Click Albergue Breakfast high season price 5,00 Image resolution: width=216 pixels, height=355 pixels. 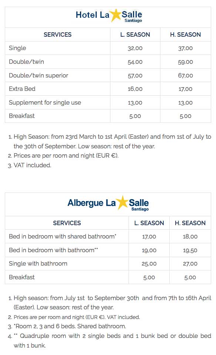click(x=190, y=277)
